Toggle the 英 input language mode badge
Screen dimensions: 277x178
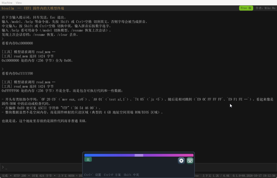click(88, 160)
